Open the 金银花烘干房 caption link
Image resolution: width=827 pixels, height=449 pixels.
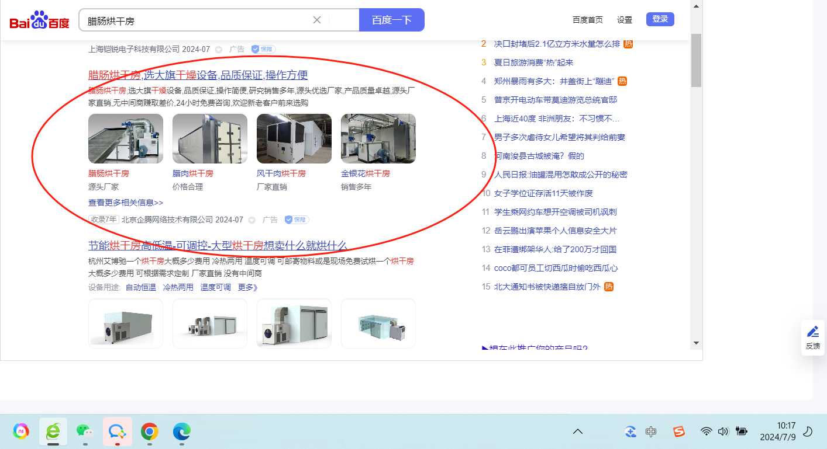coord(366,173)
